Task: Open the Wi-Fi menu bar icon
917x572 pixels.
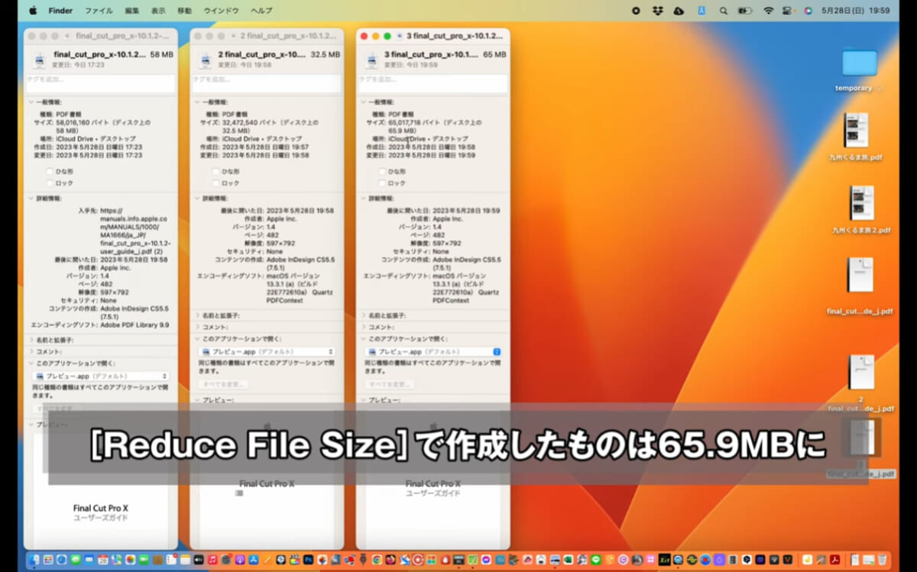Action: coord(768,11)
